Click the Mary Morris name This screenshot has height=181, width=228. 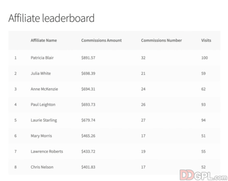(x=41, y=136)
